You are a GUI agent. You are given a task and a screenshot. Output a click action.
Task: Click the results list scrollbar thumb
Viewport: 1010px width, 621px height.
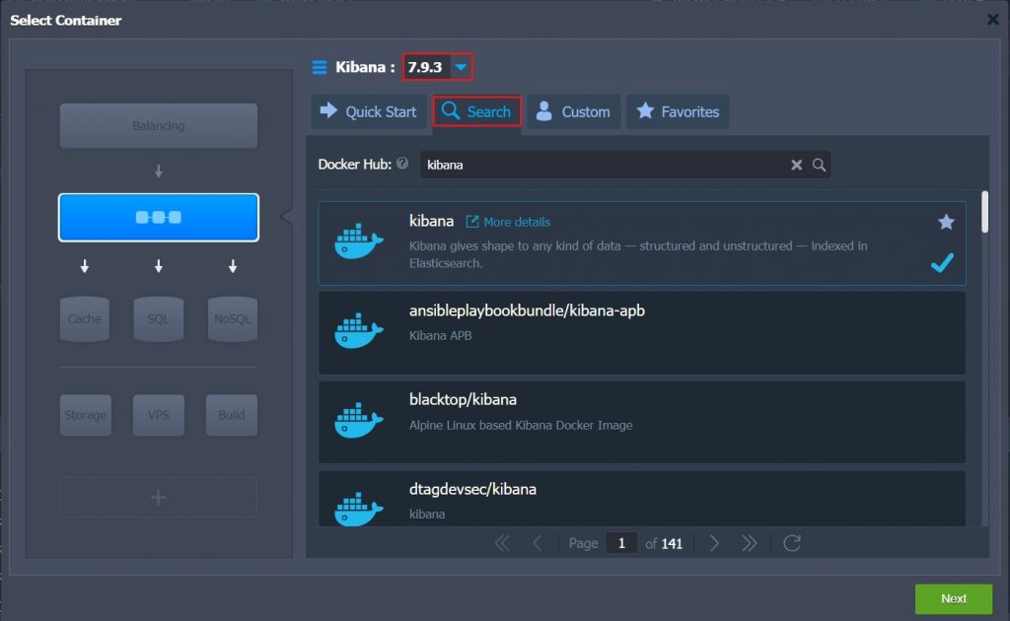[x=984, y=211]
